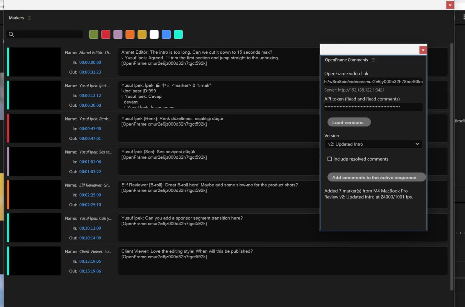Open the Markers panel menu icon
The width and height of the screenshot is (465, 307).
pos(29,18)
